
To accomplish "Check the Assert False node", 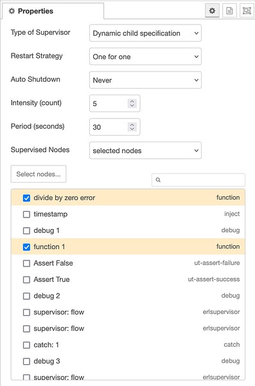I will (x=26, y=263).
